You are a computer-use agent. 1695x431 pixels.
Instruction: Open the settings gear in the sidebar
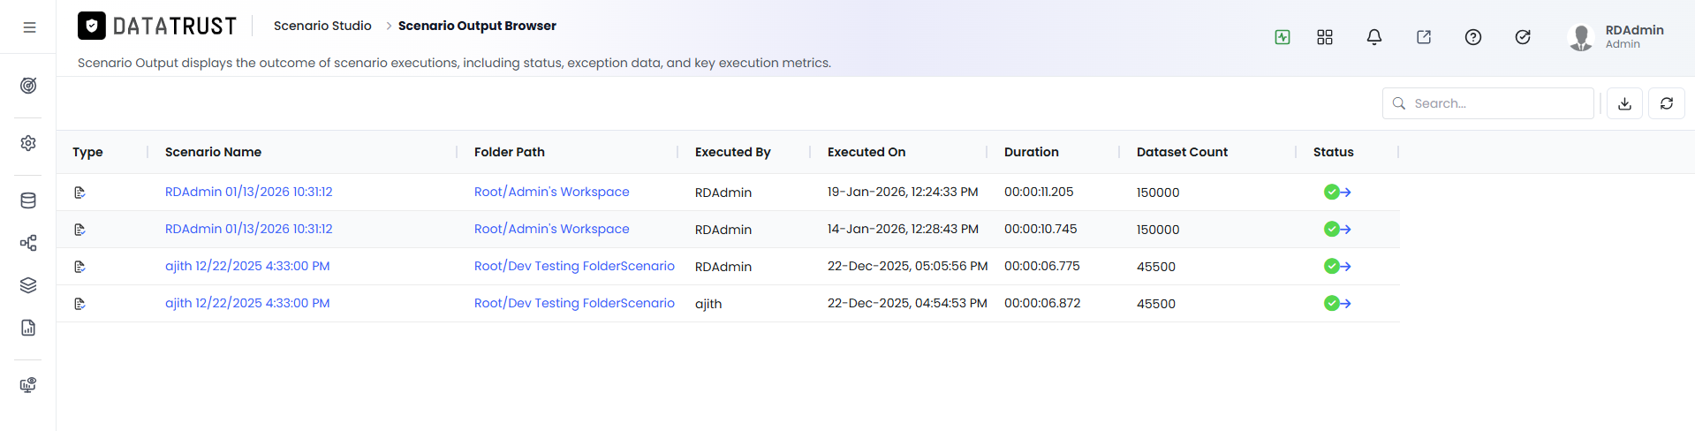click(x=28, y=143)
